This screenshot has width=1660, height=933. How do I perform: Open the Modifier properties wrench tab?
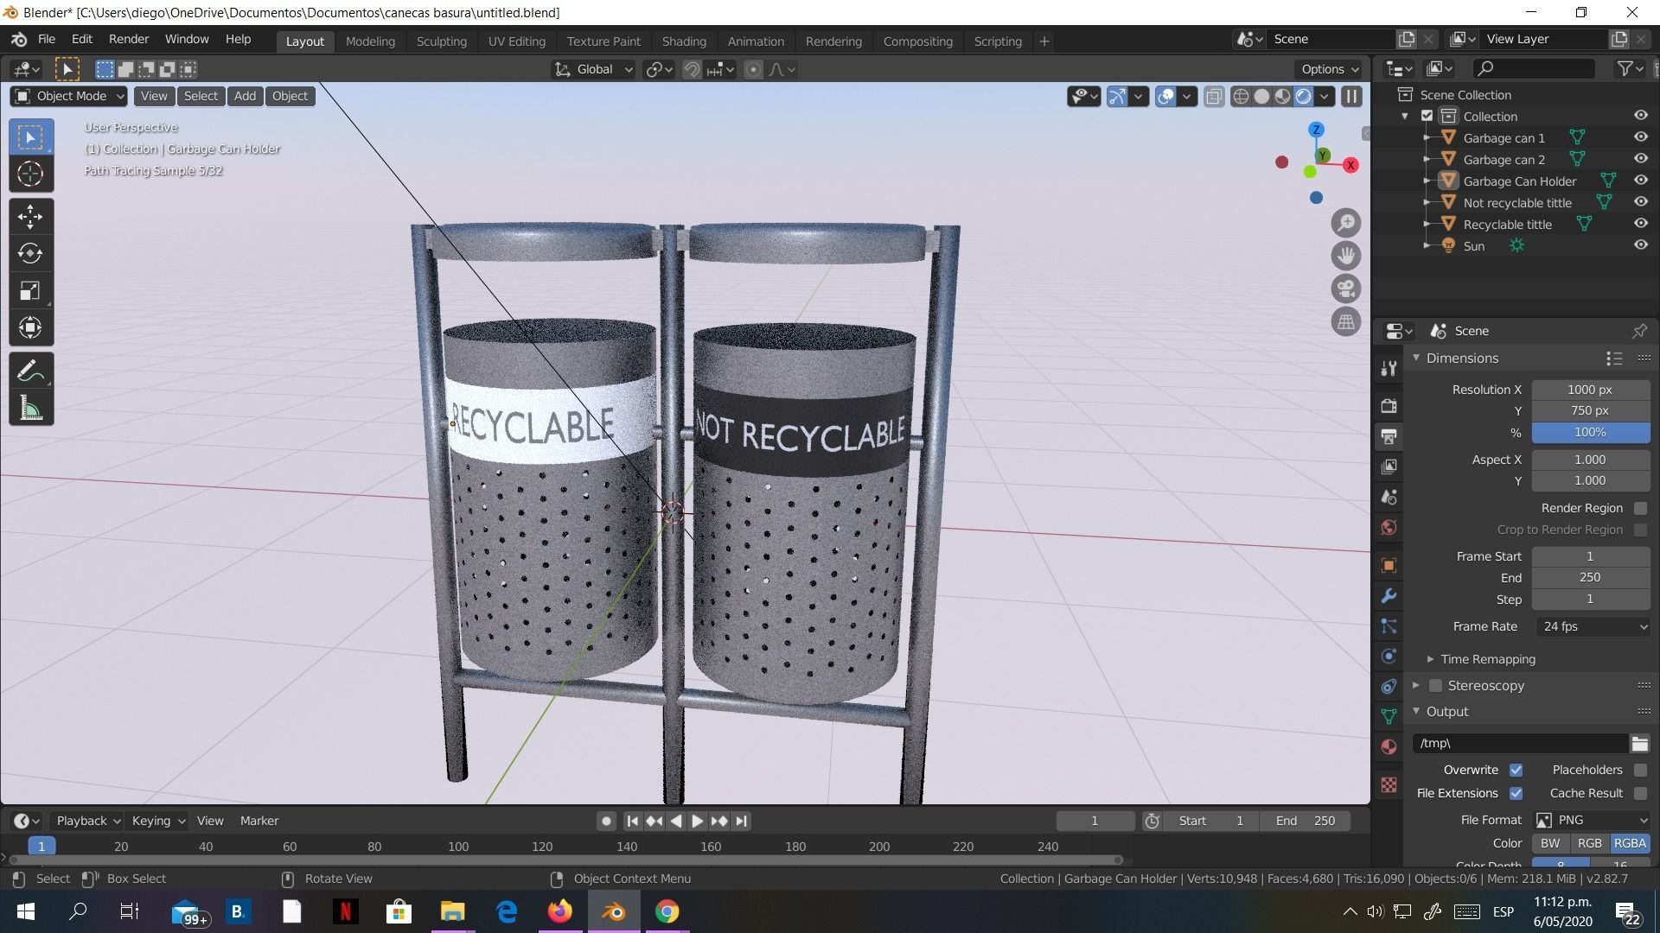[1389, 596]
